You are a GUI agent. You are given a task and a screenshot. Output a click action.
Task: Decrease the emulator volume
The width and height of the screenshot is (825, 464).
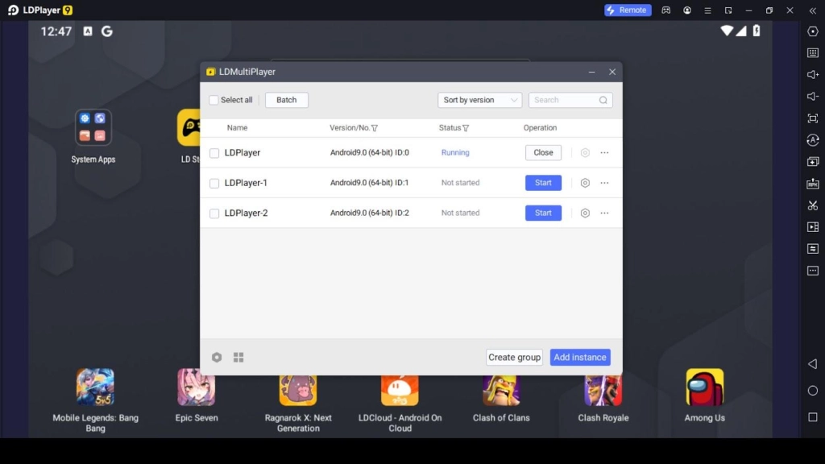(813, 97)
